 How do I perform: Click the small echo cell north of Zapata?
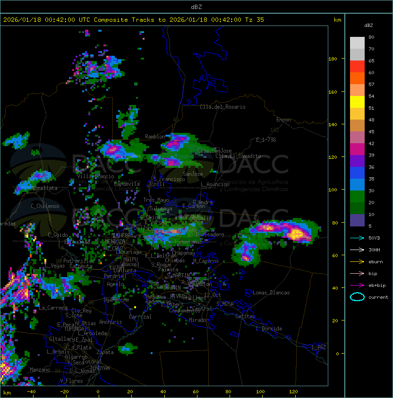coord(128,348)
